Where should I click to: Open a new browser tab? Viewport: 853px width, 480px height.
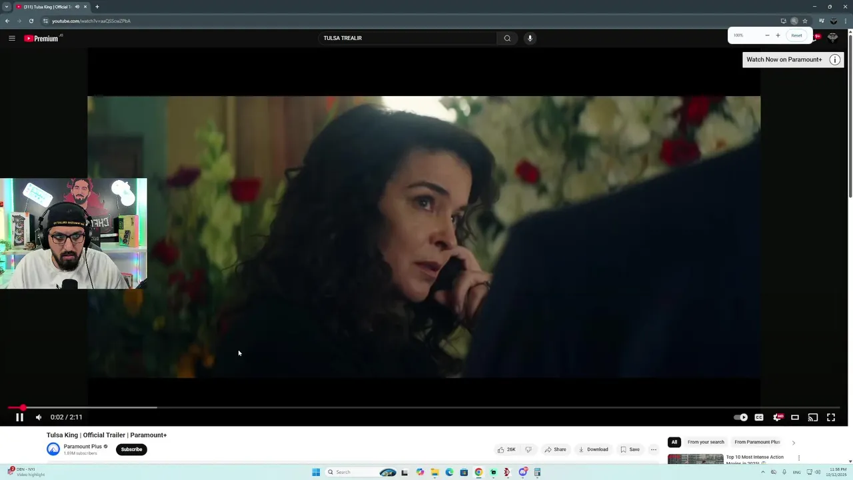point(97,7)
